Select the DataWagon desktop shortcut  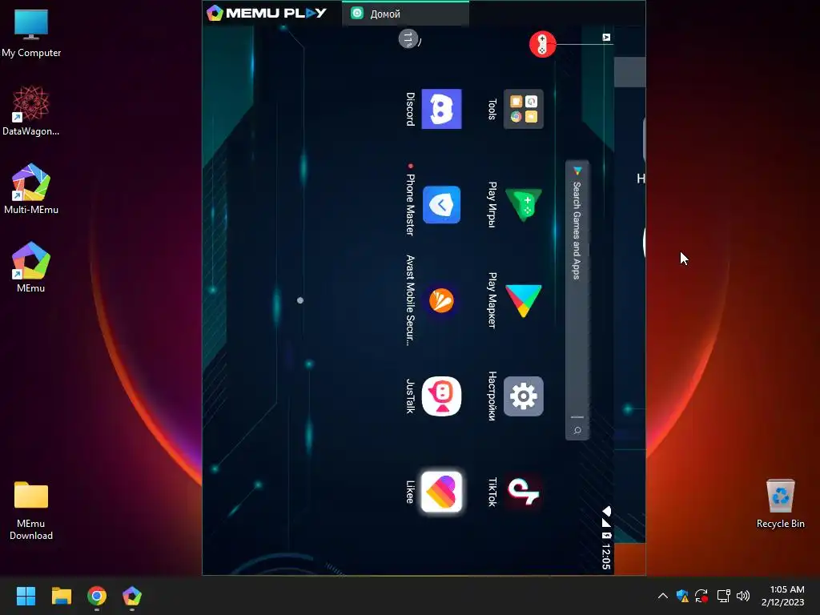coord(31,111)
